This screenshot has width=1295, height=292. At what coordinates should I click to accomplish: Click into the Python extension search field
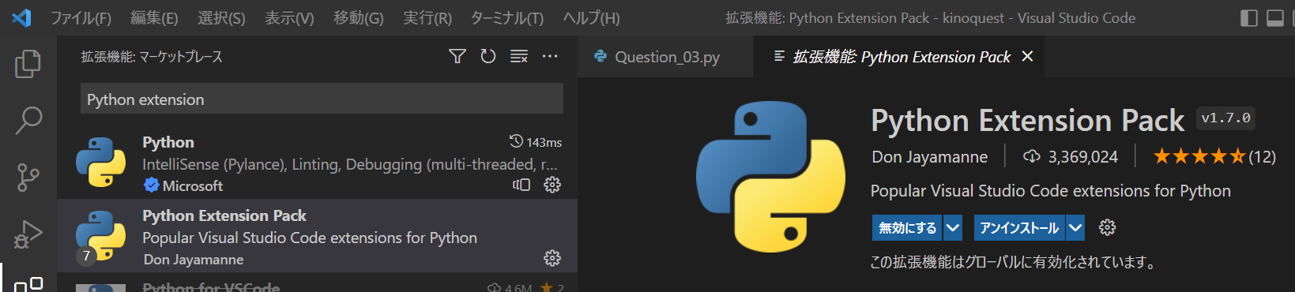tap(322, 99)
